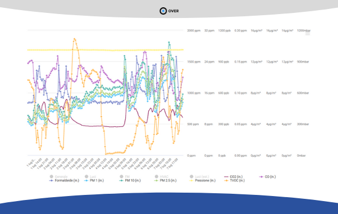
Task: Click the 600mbar axis label
Action: point(303,93)
